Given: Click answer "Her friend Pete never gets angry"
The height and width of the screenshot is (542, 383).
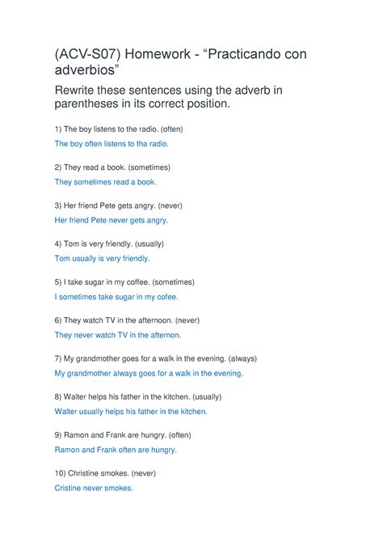Looking at the screenshot, I should (112, 220).
